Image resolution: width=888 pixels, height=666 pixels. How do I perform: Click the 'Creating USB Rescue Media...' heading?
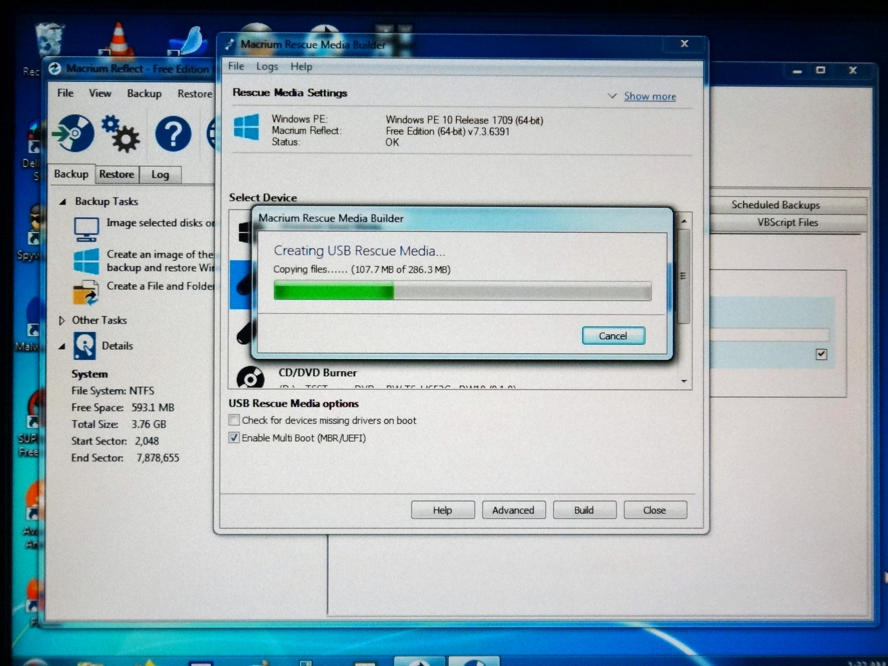360,251
